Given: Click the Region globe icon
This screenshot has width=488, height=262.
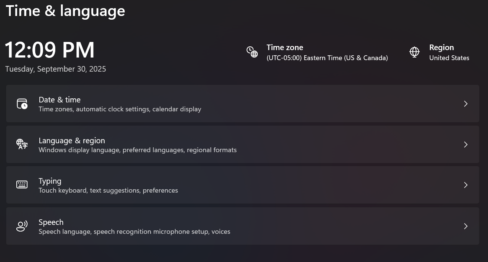Looking at the screenshot, I should click(414, 52).
